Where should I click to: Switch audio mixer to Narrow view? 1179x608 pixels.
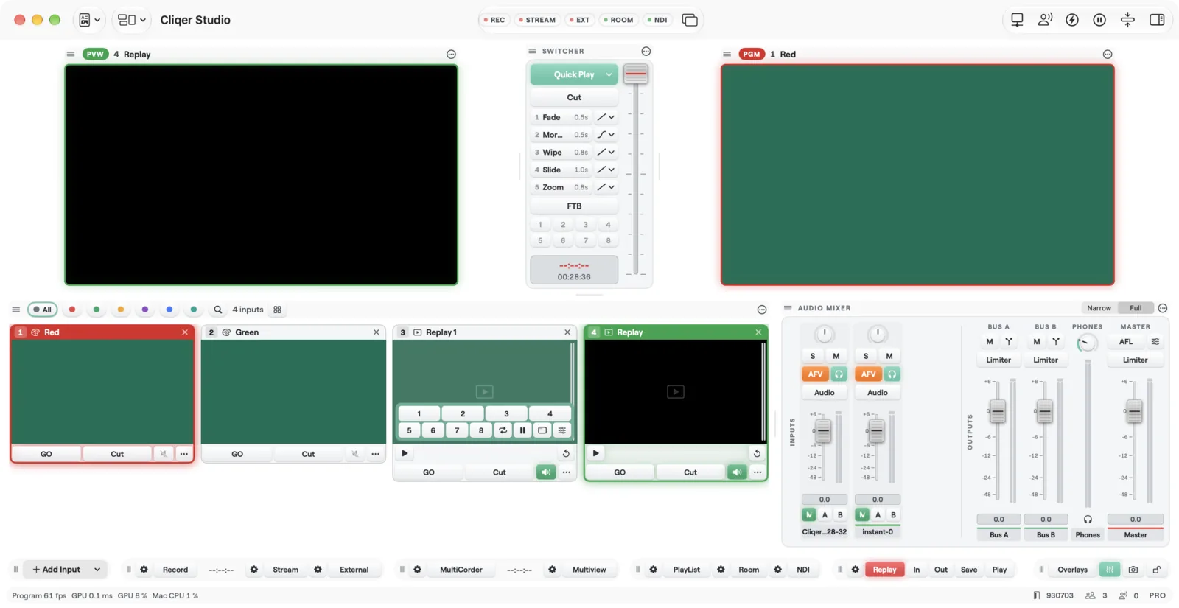click(x=1099, y=308)
